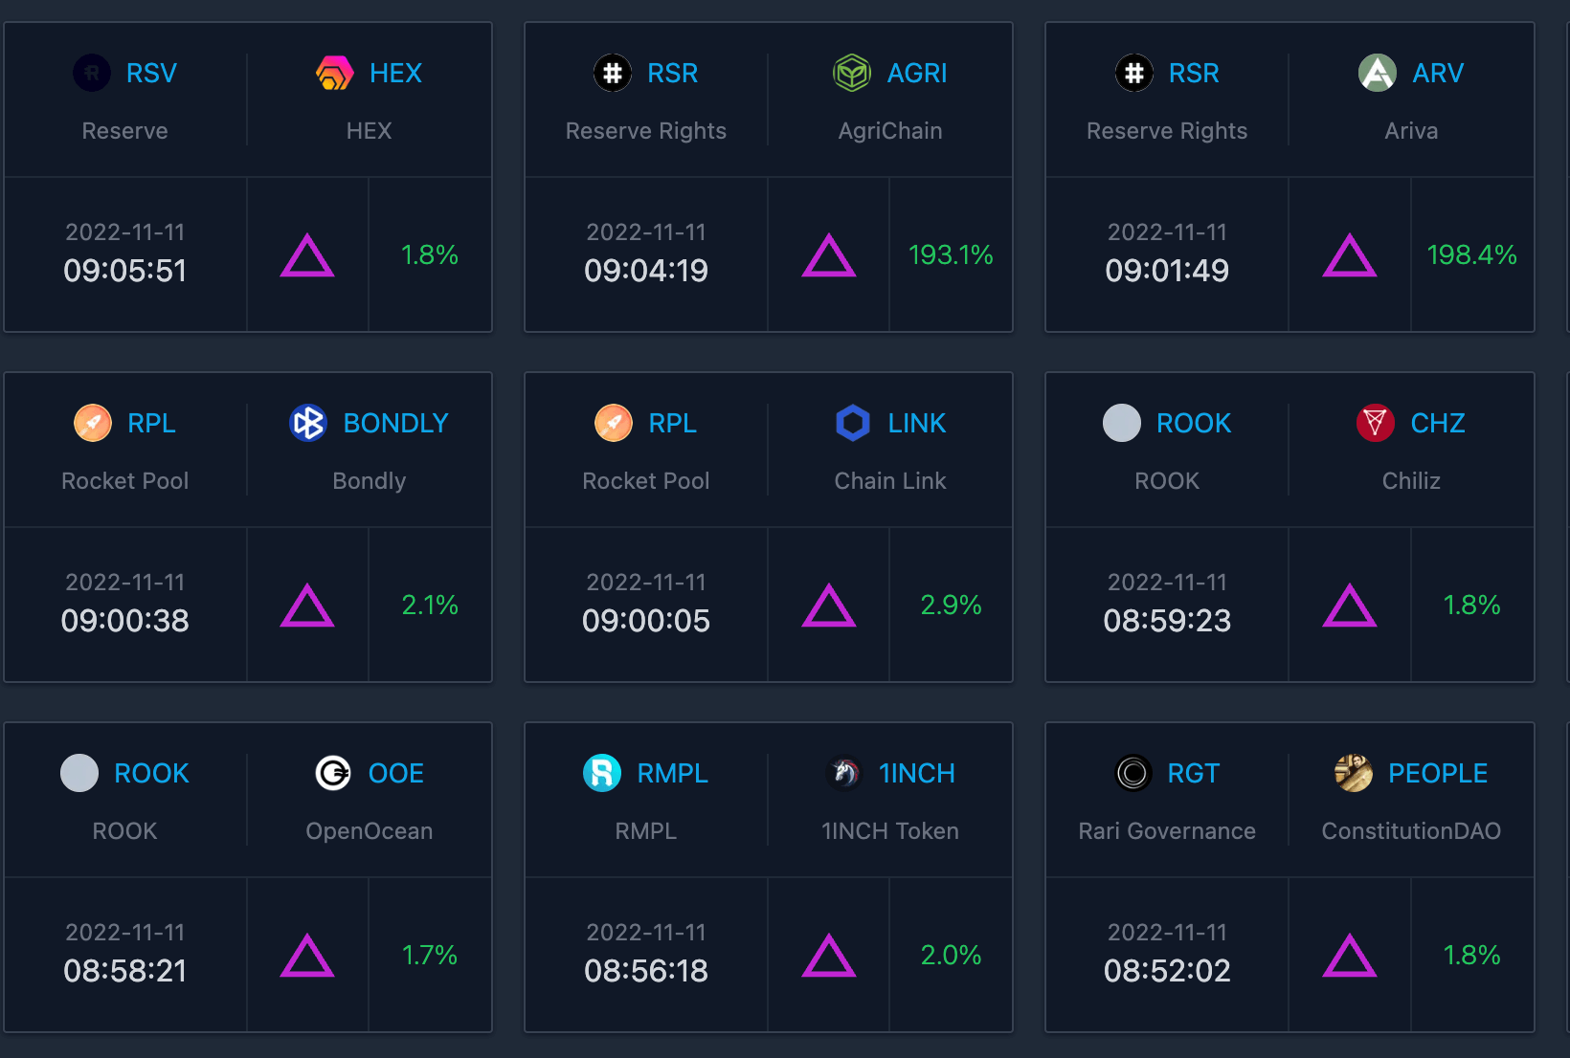This screenshot has width=1570, height=1058.
Task: Click the 09:05:51 timestamp in RSV/HEX card
Action: coord(124,271)
